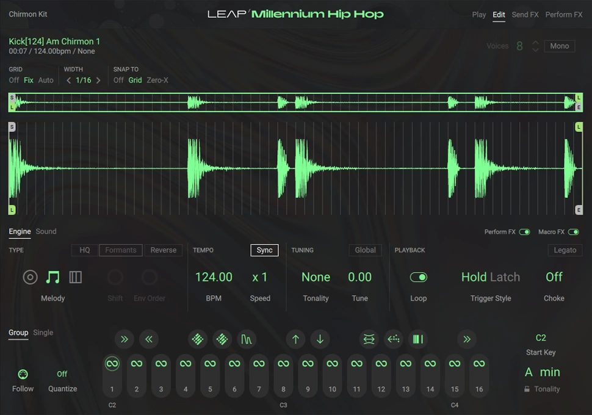Click the stretch slices icon
The height and width of the screenshot is (415, 592).
369,339
